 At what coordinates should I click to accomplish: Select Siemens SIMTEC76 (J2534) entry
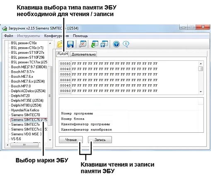[29, 120]
